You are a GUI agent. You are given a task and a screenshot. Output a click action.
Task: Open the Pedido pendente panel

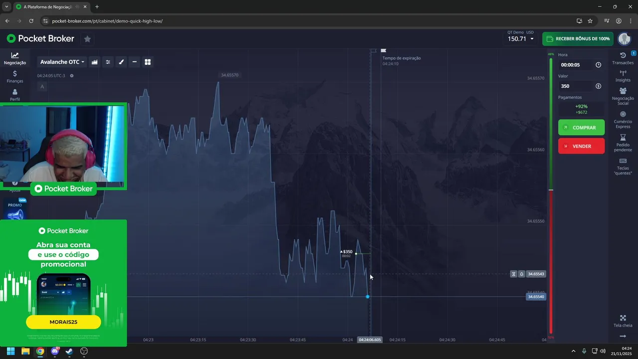click(623, 143)
